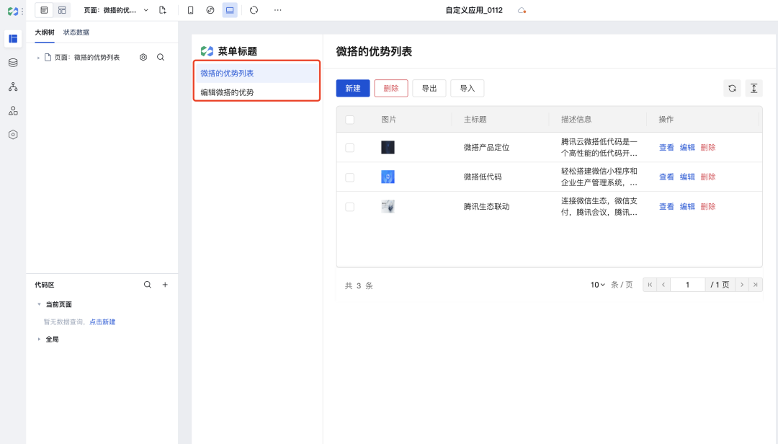Click the page number input field
This screenshot has height=444, width=778.
688,285
